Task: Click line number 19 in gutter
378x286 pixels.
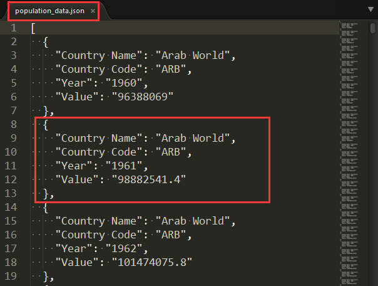Action: (11, 277)
